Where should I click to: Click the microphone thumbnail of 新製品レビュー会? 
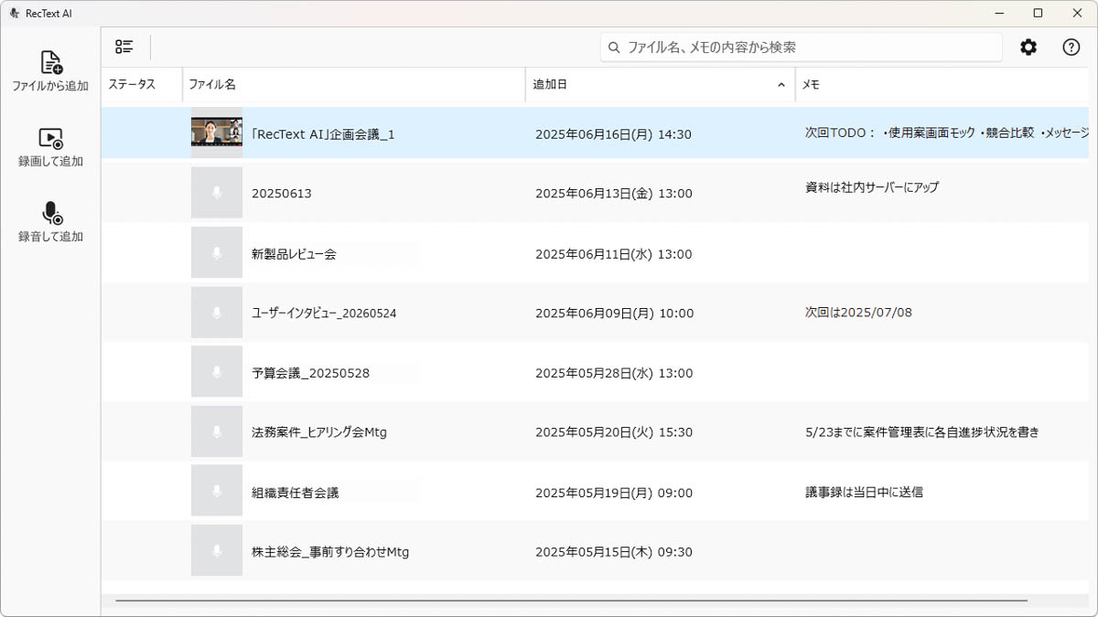[x=217, y=253]
